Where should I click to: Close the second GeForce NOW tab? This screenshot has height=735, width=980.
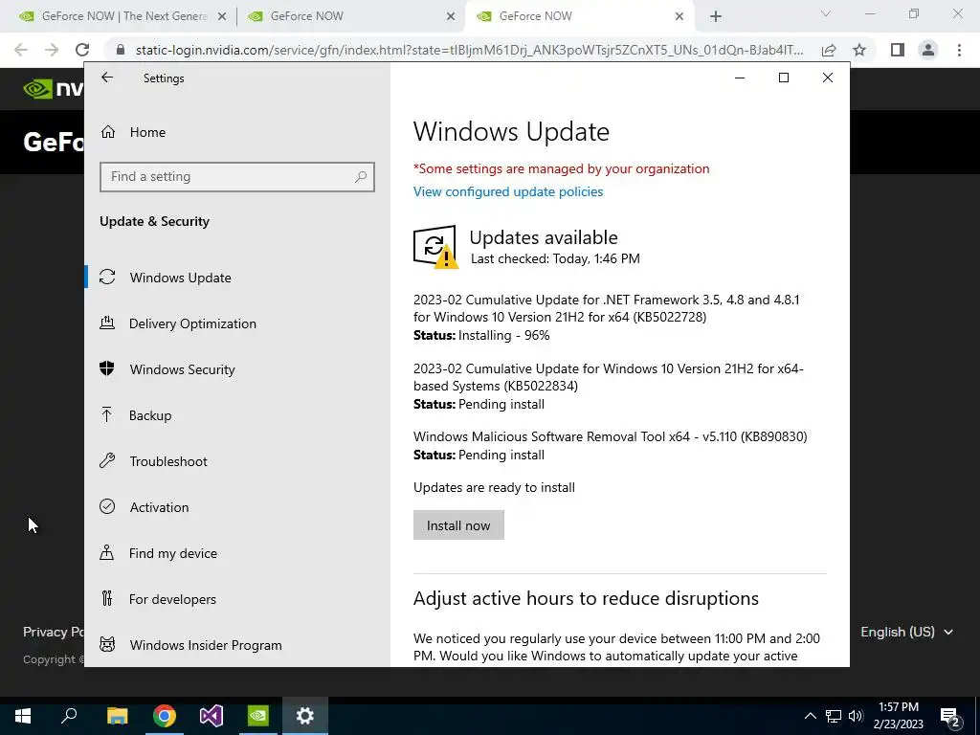pos(451,17)
